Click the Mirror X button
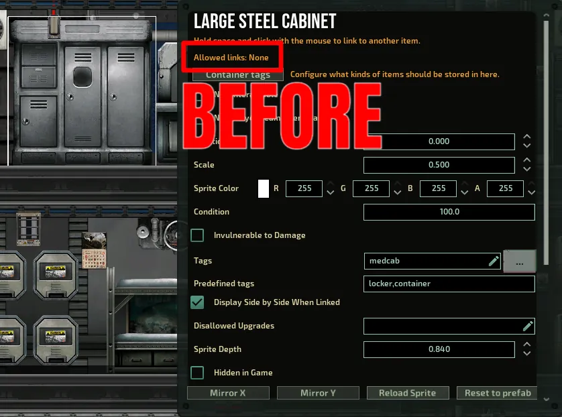Screen dimensions: 562x417 (228, 393)
